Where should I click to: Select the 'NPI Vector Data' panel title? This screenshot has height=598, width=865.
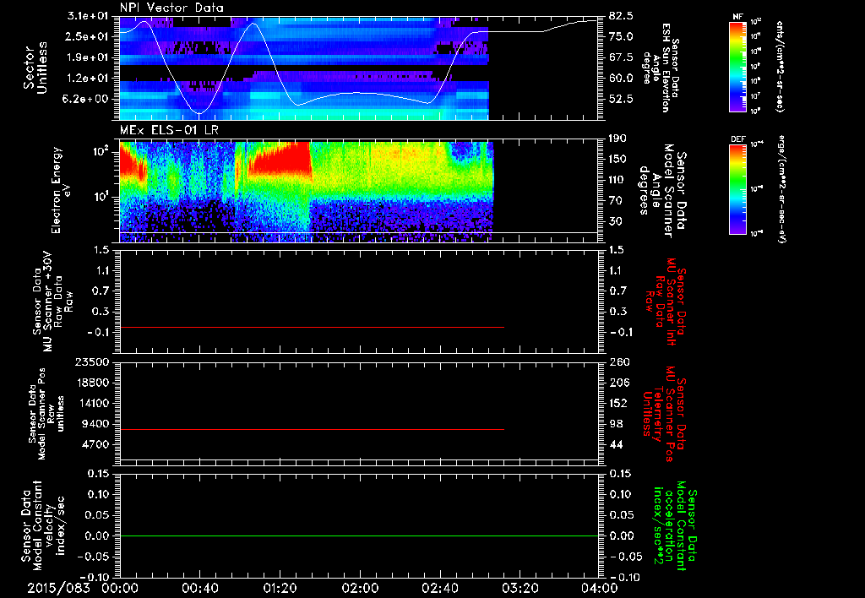click(x=171, y=8)
